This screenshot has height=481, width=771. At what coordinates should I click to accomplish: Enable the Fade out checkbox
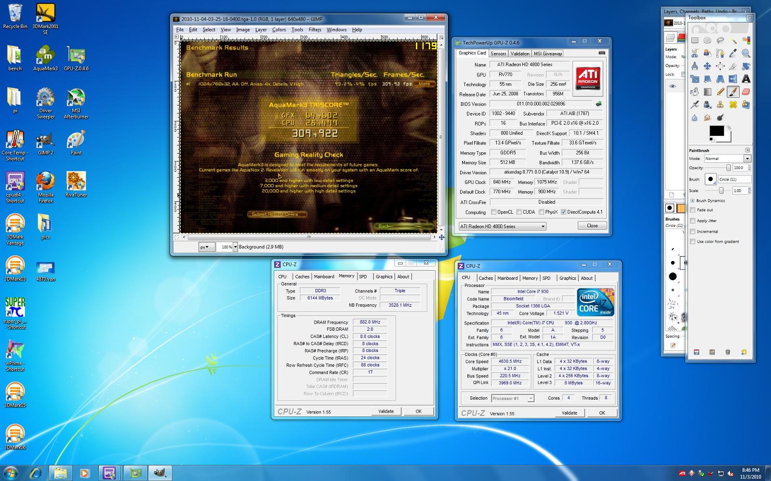(692, 210)
